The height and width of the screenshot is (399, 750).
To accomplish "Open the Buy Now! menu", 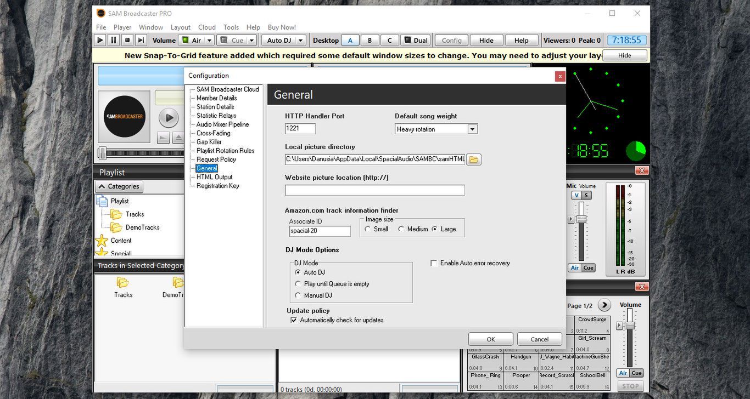I will 282,27.
